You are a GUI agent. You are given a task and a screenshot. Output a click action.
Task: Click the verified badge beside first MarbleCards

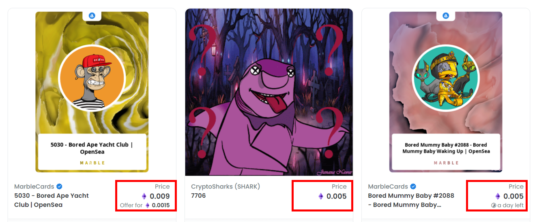click(x=59, y=186)
